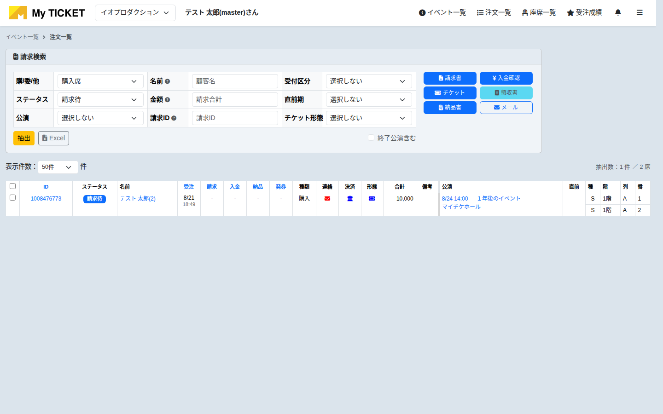Click the 請求待 status badge
This screenshot has width=663, height=414.
click(94, 199)
